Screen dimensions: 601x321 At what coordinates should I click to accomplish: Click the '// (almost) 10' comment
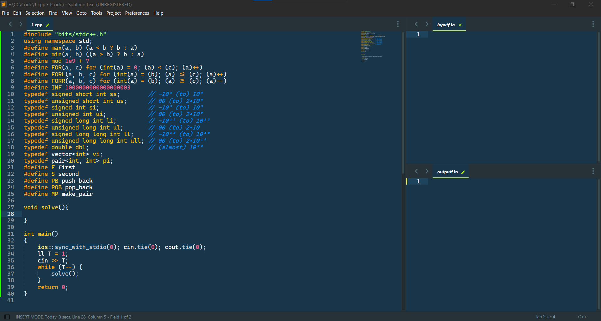coord(176,147)
